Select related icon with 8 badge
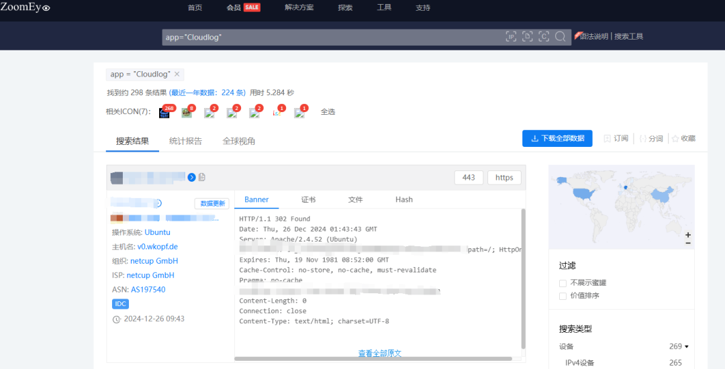The height and width of the screenshot is (369, 725). (187, 112)
